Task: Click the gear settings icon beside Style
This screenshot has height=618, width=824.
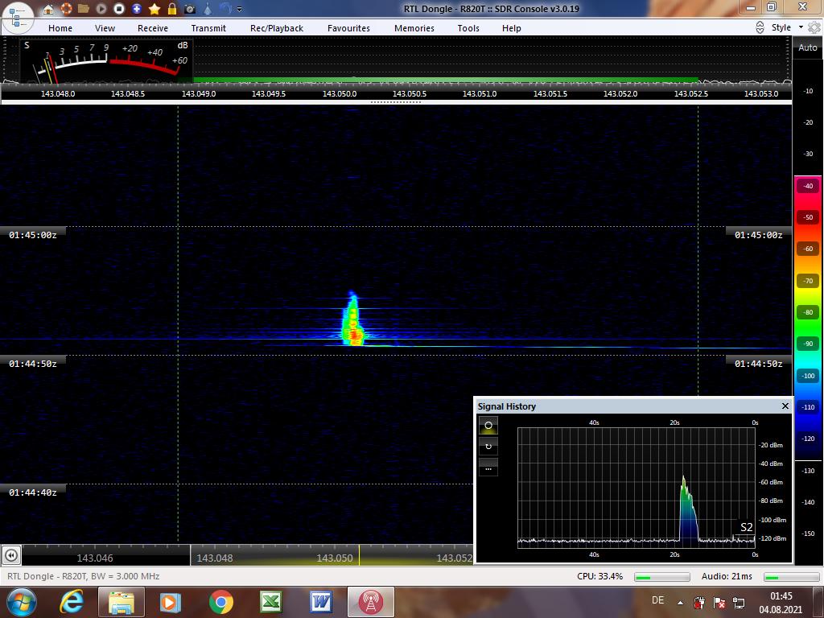Action: (814, 27)
